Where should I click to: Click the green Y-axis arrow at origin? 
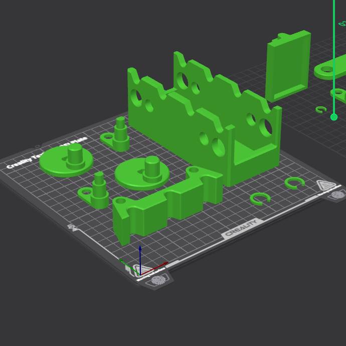tap(125, 263)
